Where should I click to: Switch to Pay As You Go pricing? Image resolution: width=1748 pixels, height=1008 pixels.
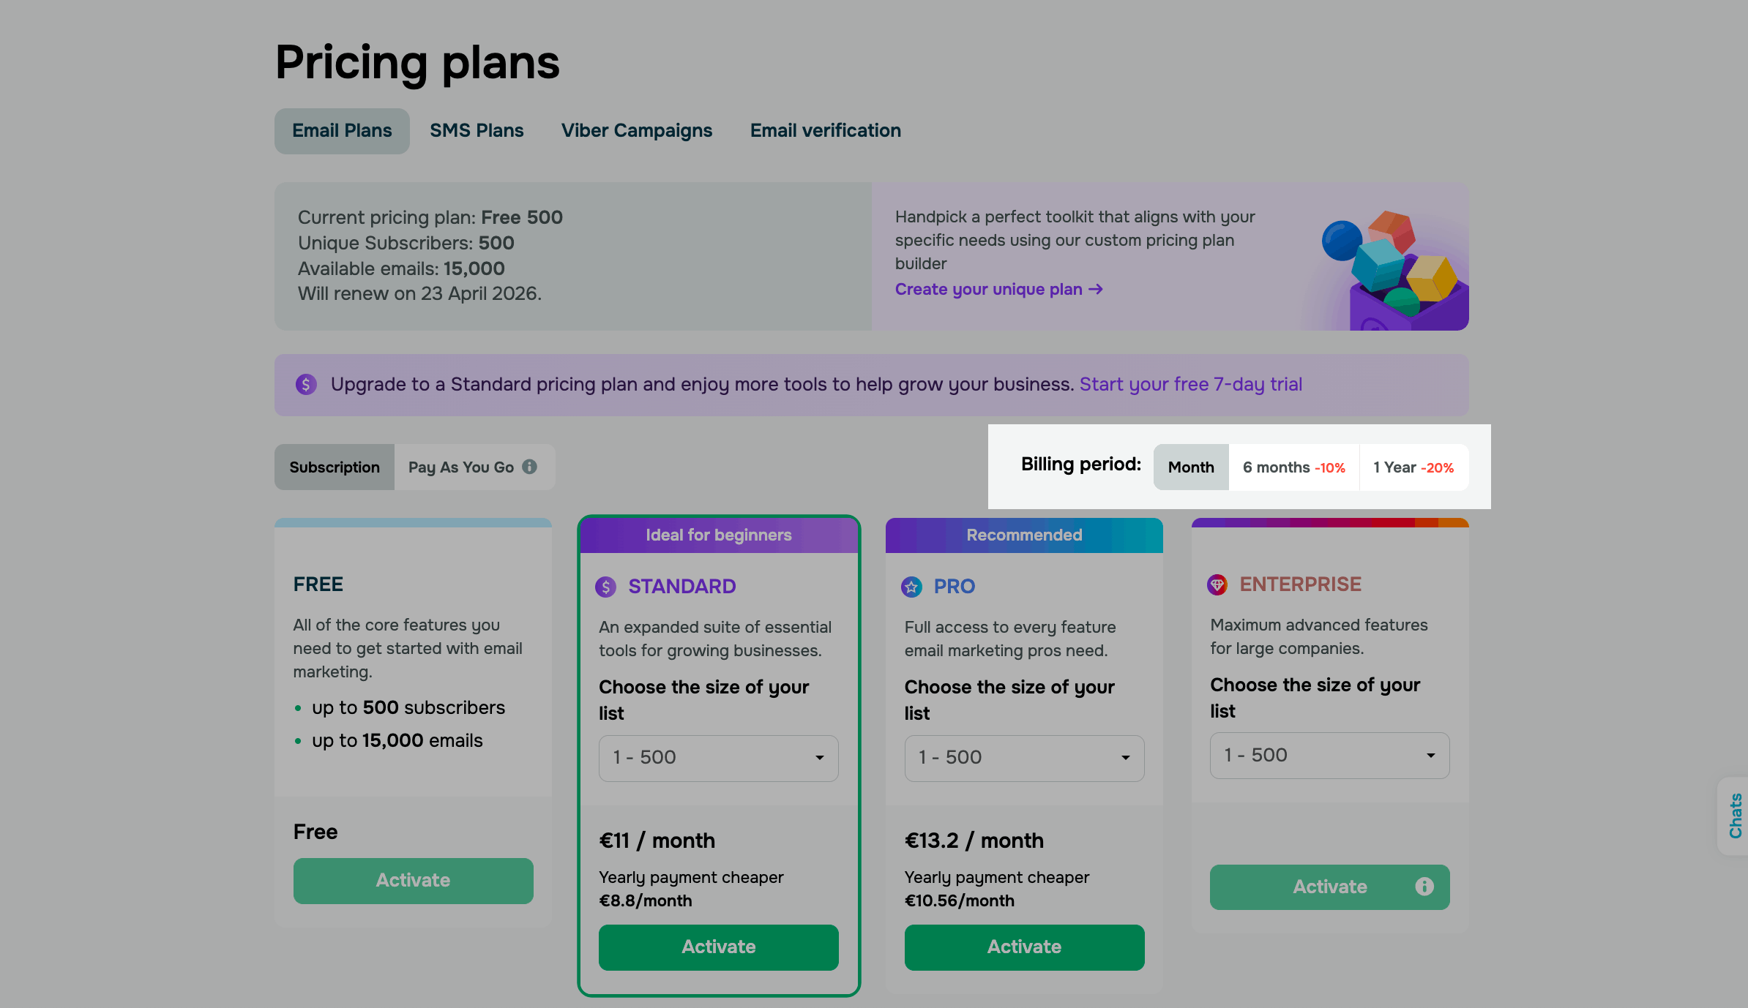pyautogui.click(x=461, y=467)
